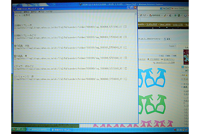
Task: Click the img URL under マトリョーシカ 赤
Action: 71,79
